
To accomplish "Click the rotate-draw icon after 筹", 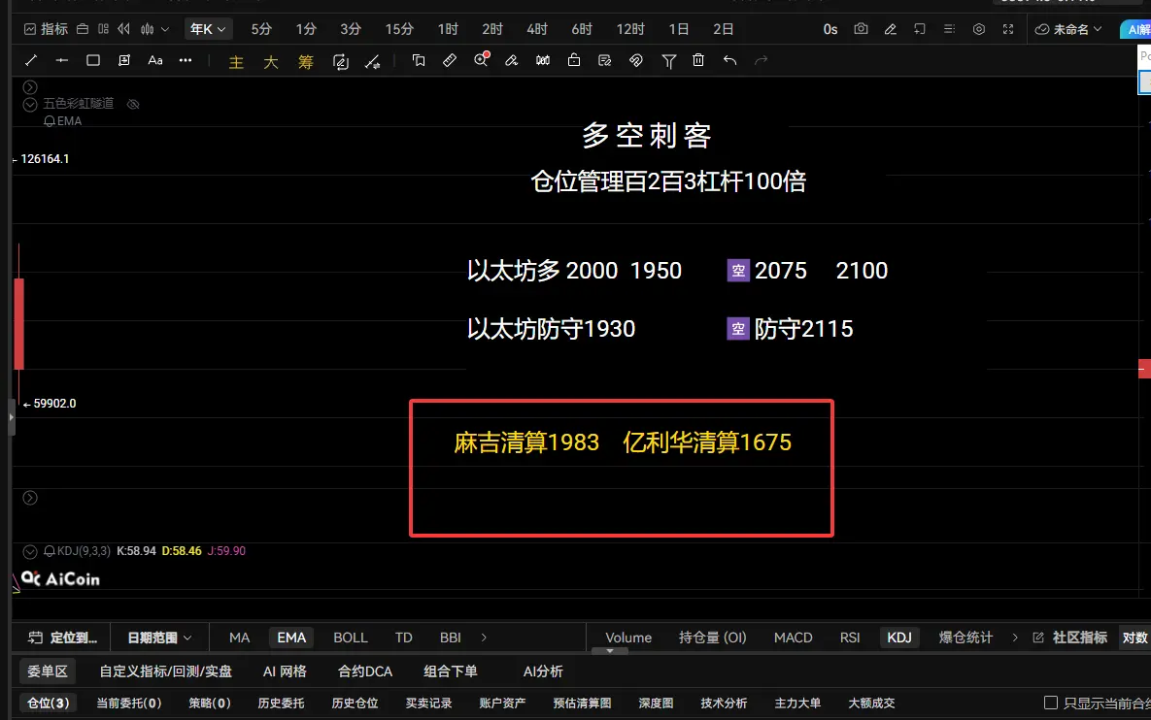I will click(341, 61).
